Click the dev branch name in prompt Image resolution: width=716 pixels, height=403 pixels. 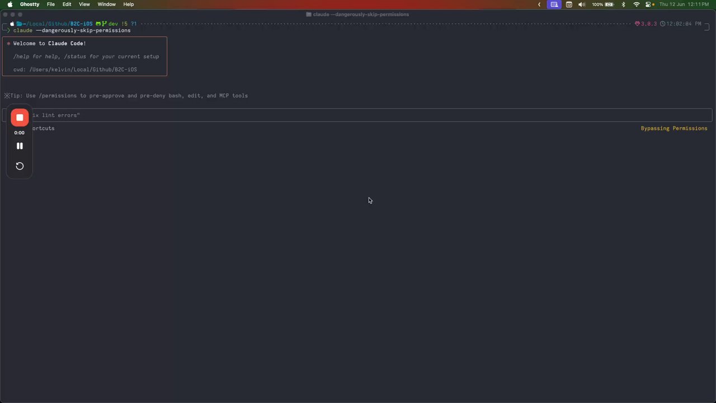tap(113, 24)
